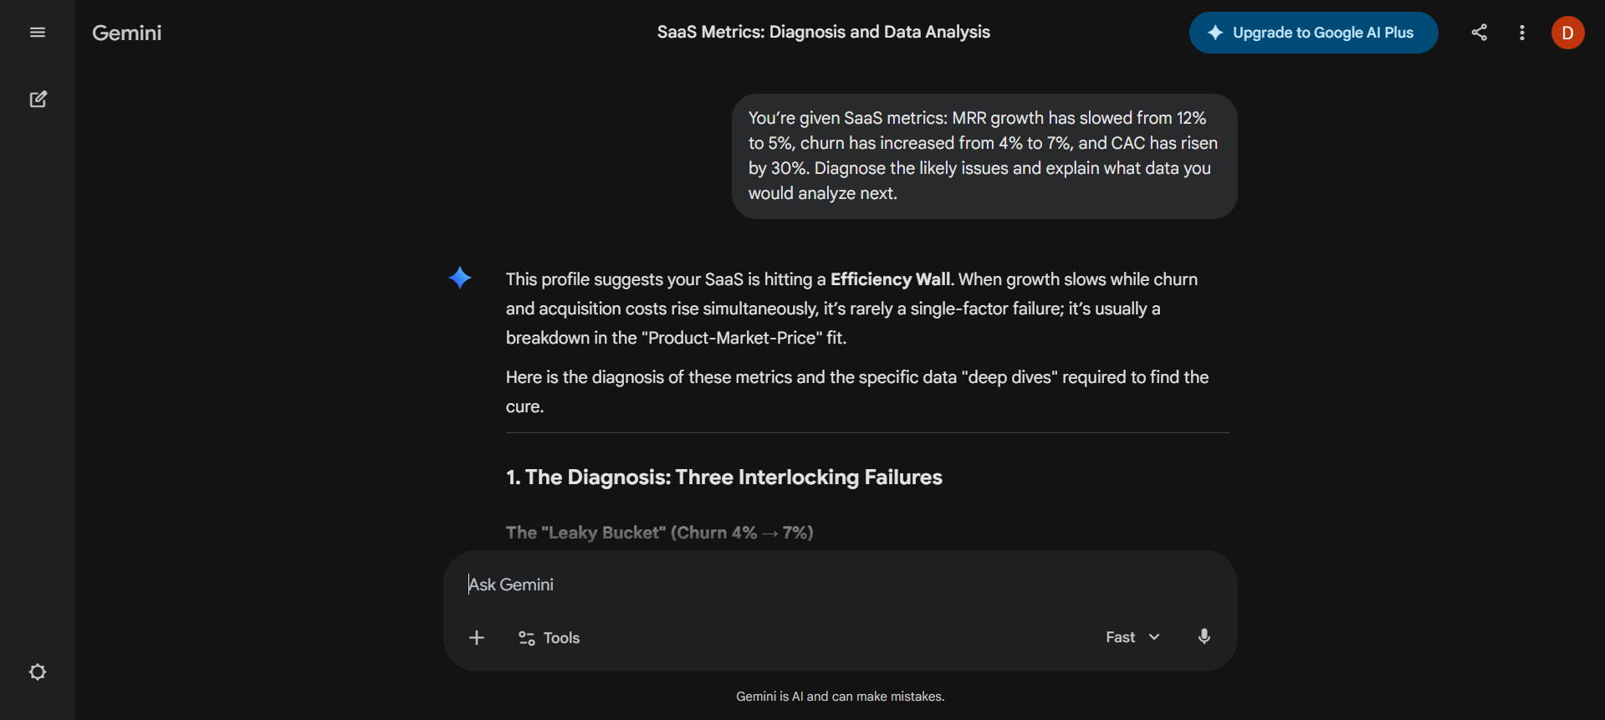Click the Efficiency Wall bold text
1605x720 pixels.
click(889, 278)
